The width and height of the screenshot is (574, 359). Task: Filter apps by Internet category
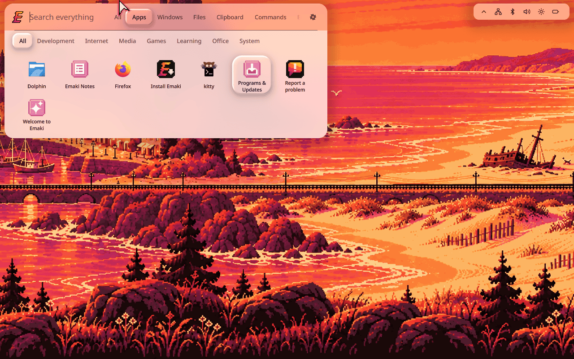tap(96, 41)
